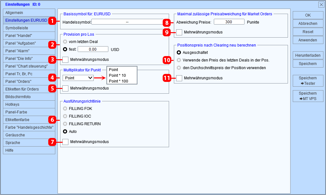The image size is (326, 195).
Task: Open the Panel-Farbe tab
Action: [29, 112]
